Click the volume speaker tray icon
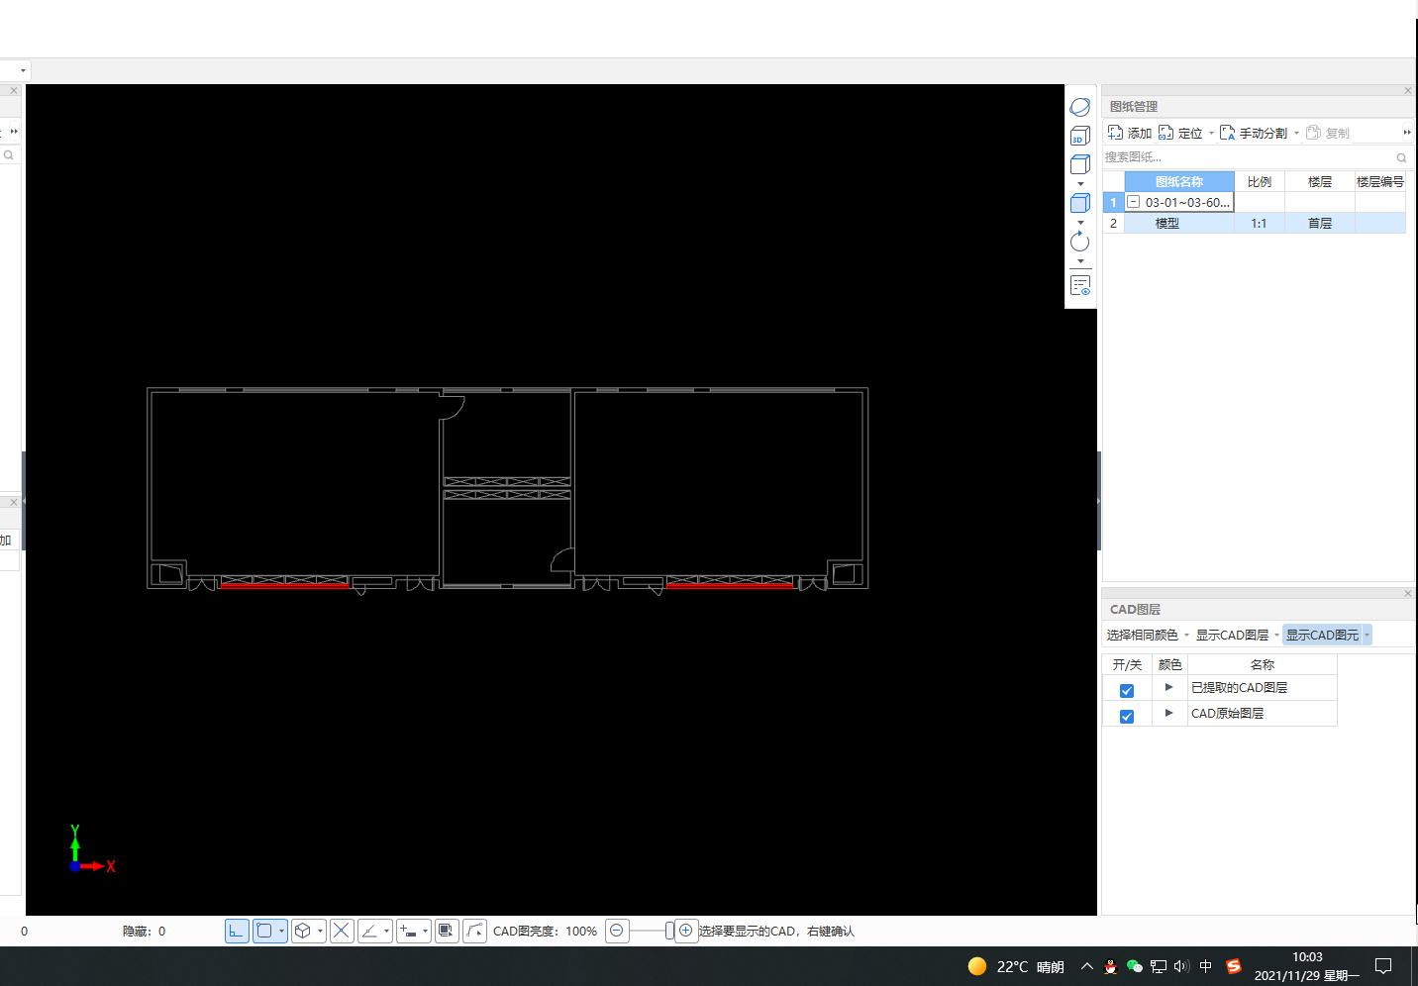This screenshot has height=986, width=1418. (1181, 966)
